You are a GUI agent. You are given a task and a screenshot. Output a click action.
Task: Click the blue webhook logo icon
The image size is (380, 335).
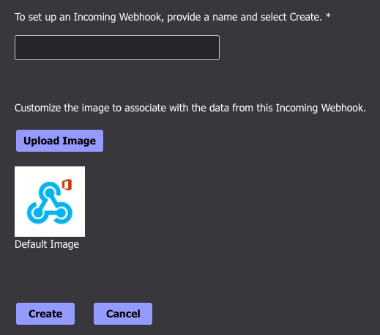pyautogui.click(x=50, y=203)
